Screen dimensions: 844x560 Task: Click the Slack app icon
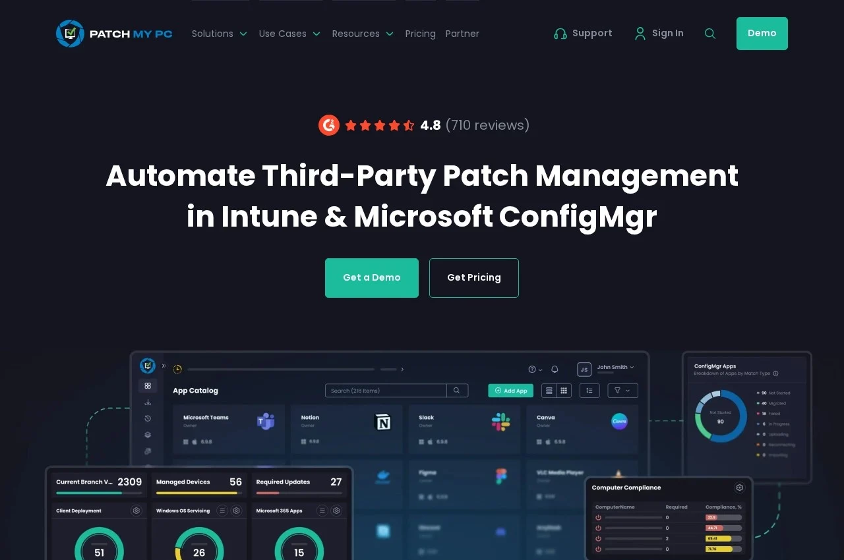(x=501, y=422)
